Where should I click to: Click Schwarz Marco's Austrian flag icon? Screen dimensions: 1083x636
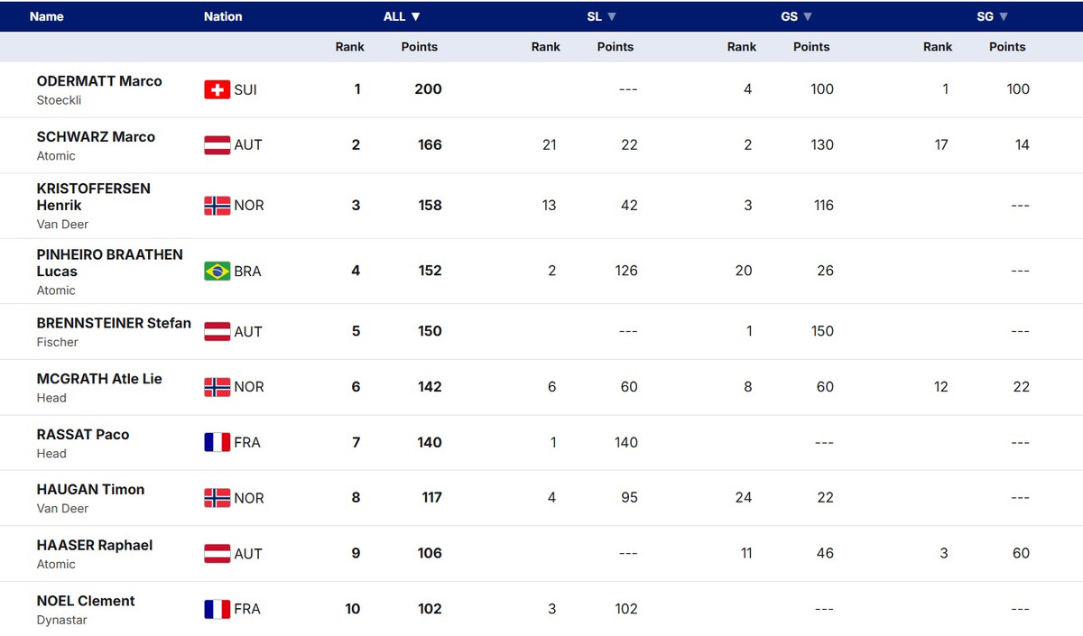tap(217, 144)
